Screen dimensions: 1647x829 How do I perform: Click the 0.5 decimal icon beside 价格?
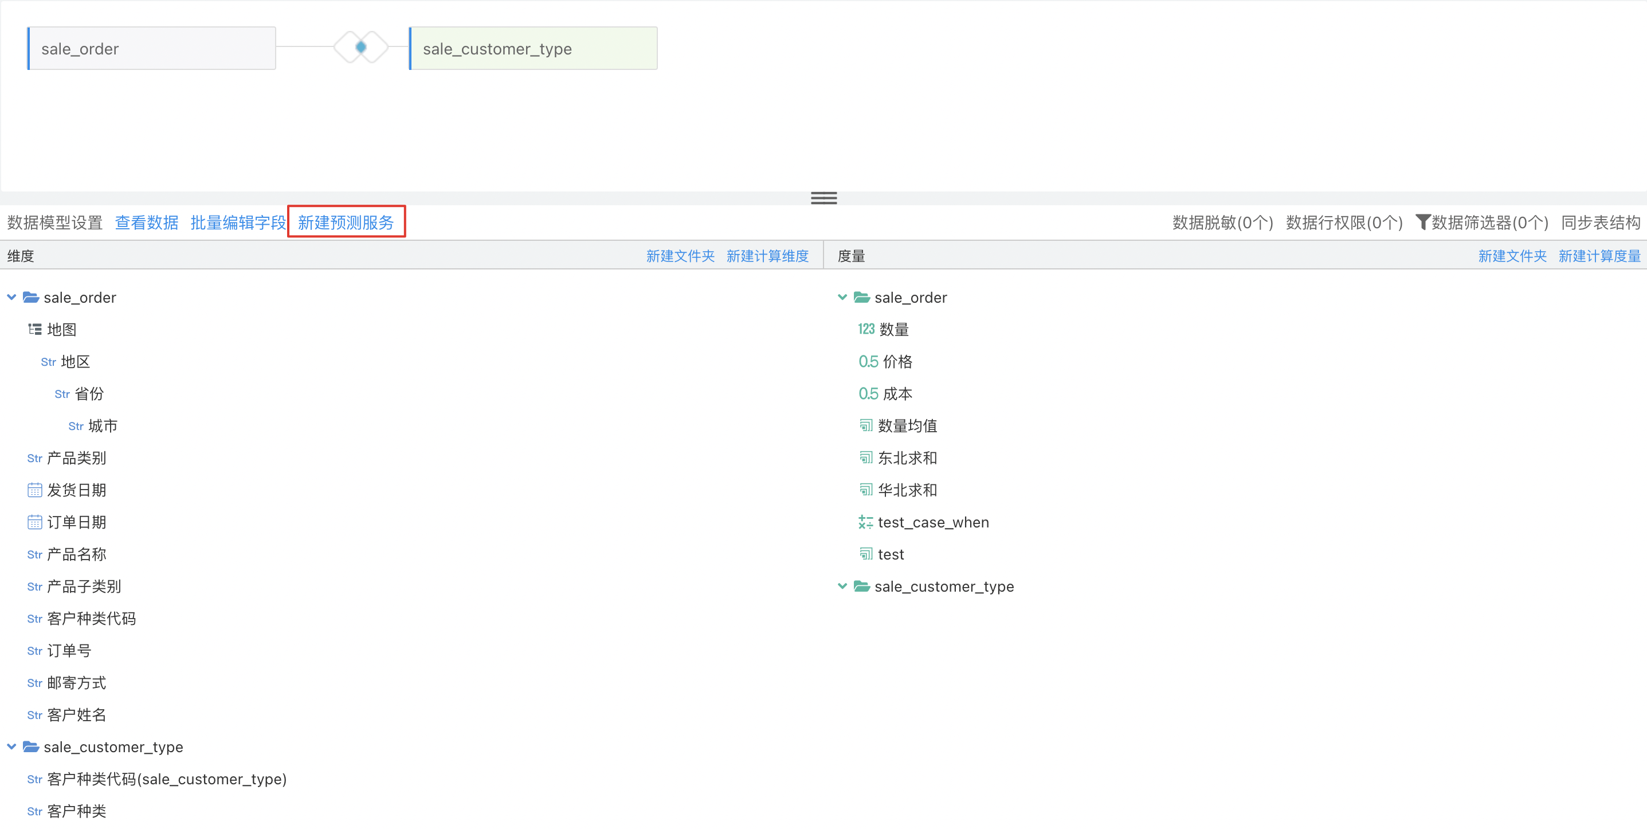[x=868, y=361]
